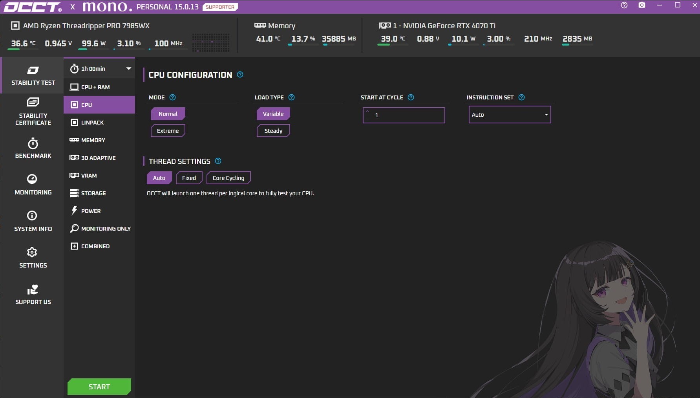Open the 1h 00min duration dropdown
This screenshot has height=398, width=700.
pos(100,69)
